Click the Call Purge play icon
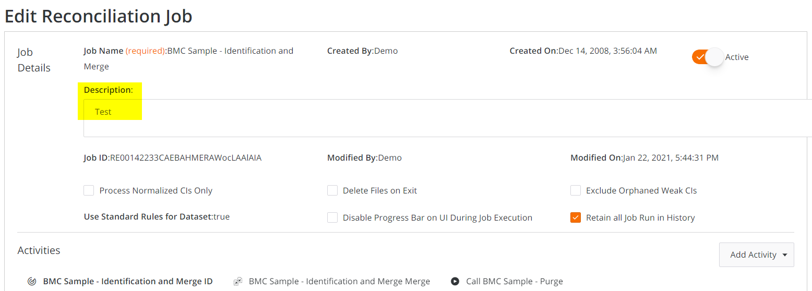This screenshot has width=812, height=291. click(455, 282)
